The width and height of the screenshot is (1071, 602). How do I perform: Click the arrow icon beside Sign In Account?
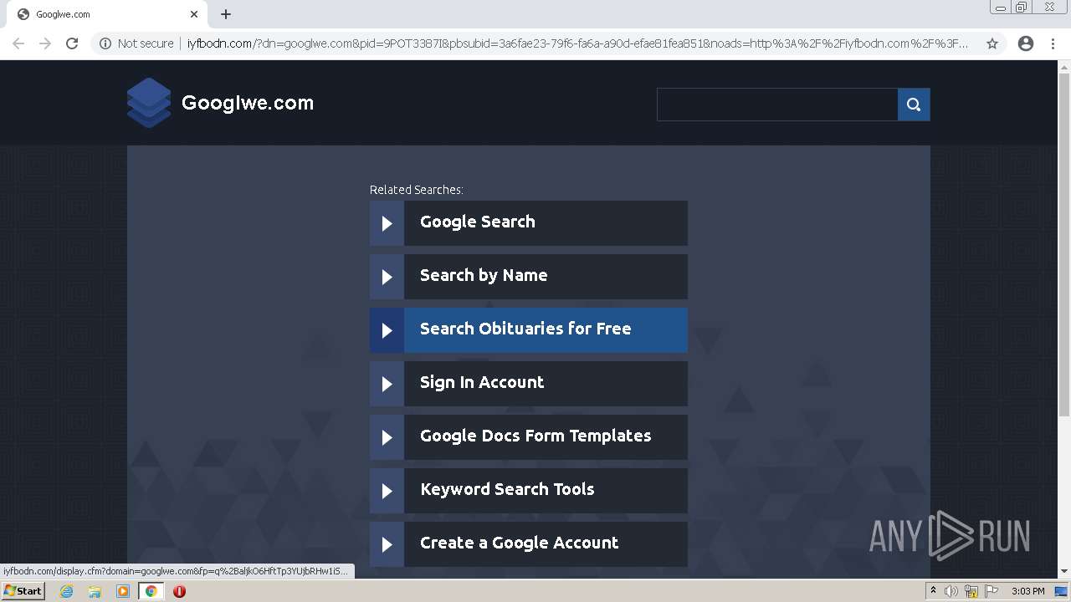387,384
